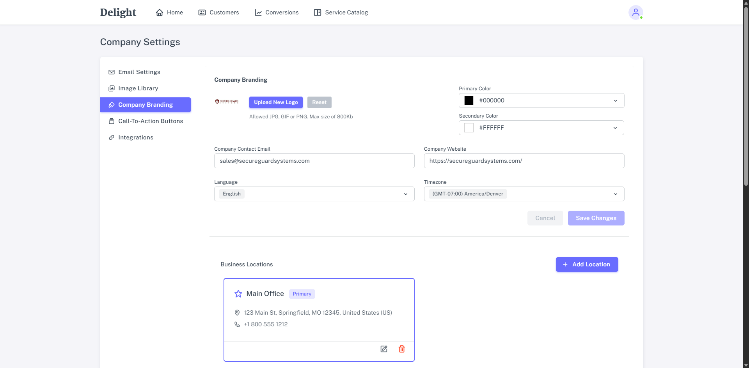Click the Upload New Logo button
Image resolution: width=749 pixels, height=368 pixels.
pos(276,102)
